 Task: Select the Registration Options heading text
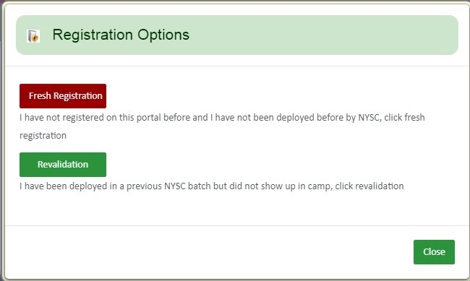[x=121, y=35]
